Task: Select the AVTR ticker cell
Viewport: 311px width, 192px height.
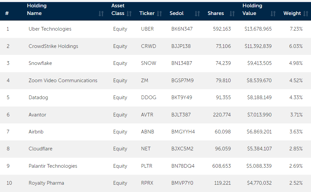Action: (147, 115)
